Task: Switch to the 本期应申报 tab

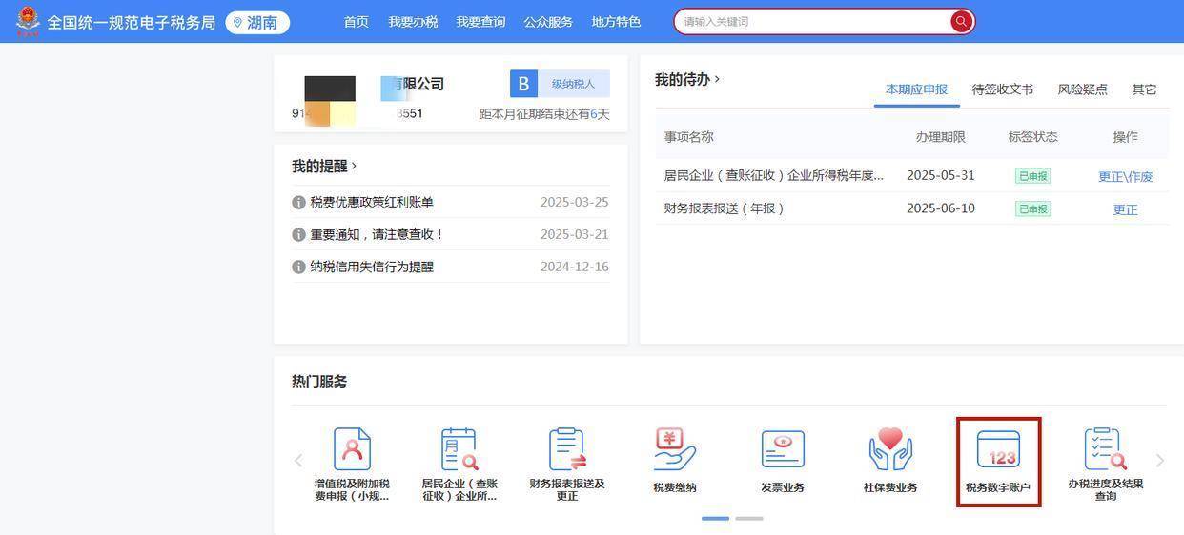Action: 916,89
